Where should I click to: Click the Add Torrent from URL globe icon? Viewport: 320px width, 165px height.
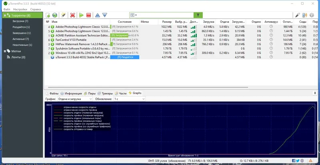(x=54, y=15)
